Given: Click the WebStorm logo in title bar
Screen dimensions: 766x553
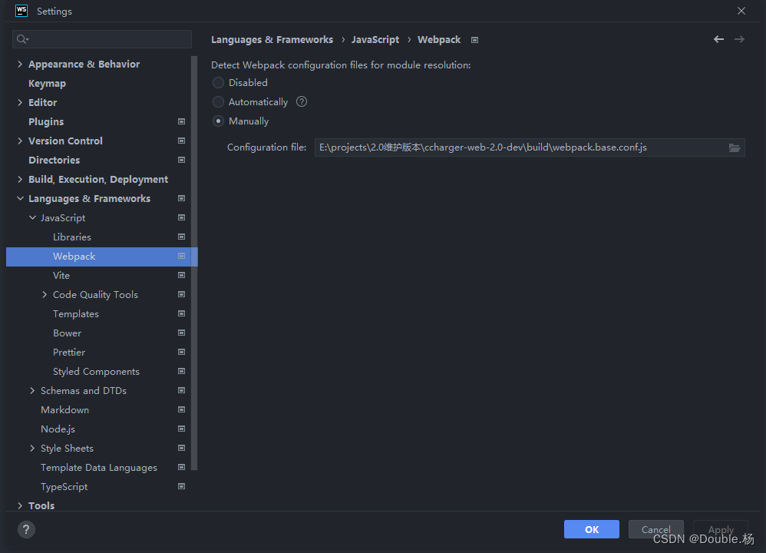Looking at the screenshot, I should click(21, 11).
